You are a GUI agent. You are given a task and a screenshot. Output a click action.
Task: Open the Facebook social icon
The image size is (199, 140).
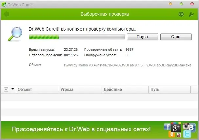(167, 127)
